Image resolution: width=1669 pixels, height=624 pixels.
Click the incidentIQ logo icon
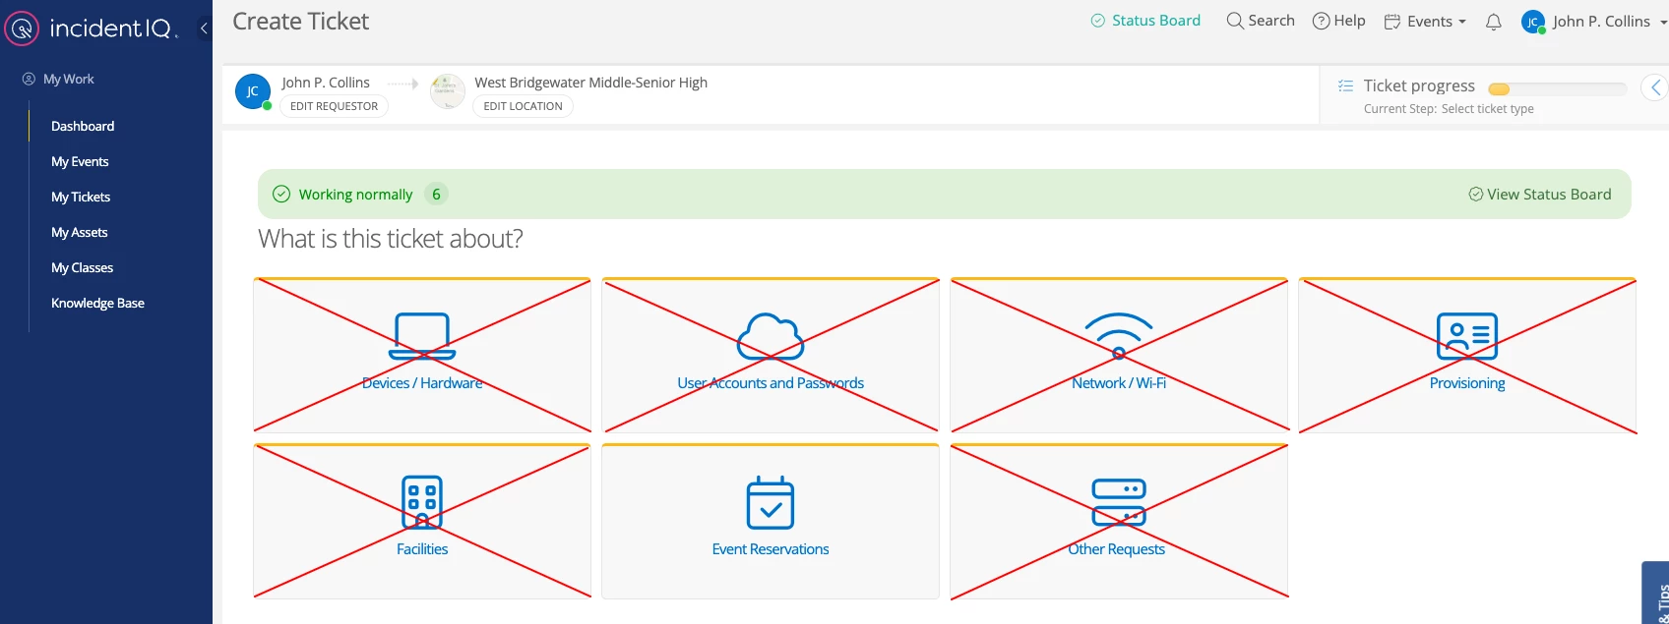coord(22,28)
